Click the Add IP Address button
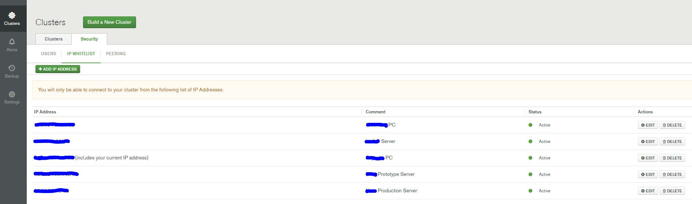The height and width of the screenshot is (204, 692). tap(58, 69)
